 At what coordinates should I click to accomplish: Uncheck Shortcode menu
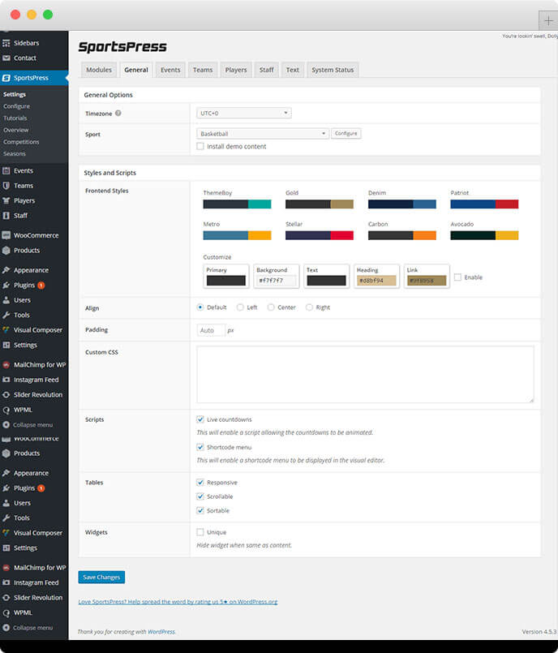pos(200,447)
